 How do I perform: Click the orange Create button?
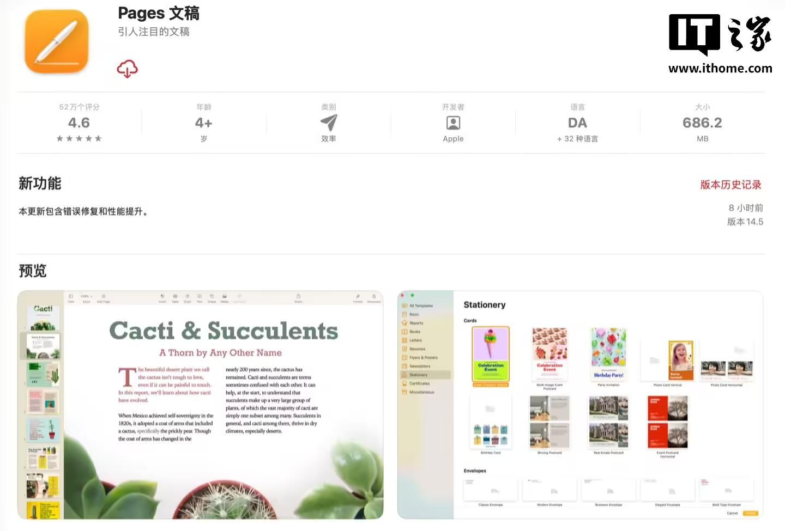pos(751,513)
